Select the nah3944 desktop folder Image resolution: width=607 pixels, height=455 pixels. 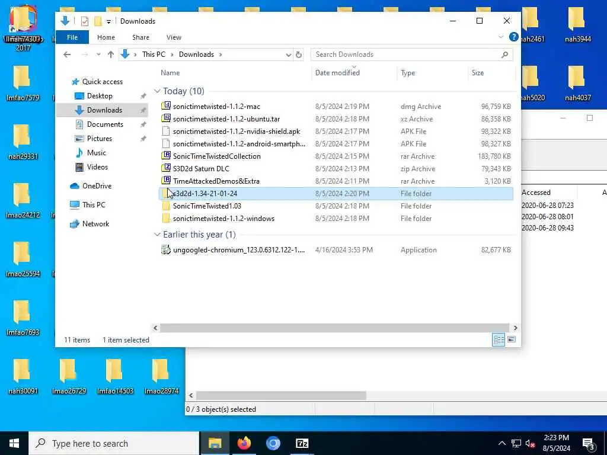pyautogui.click(x=577, y=25)
